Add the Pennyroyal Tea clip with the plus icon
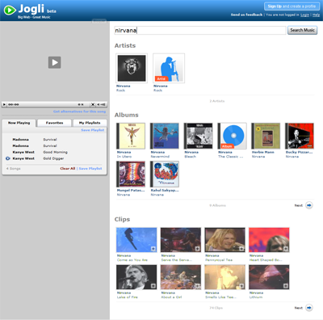This screenshot has width=323, height=320. (241, 249)
